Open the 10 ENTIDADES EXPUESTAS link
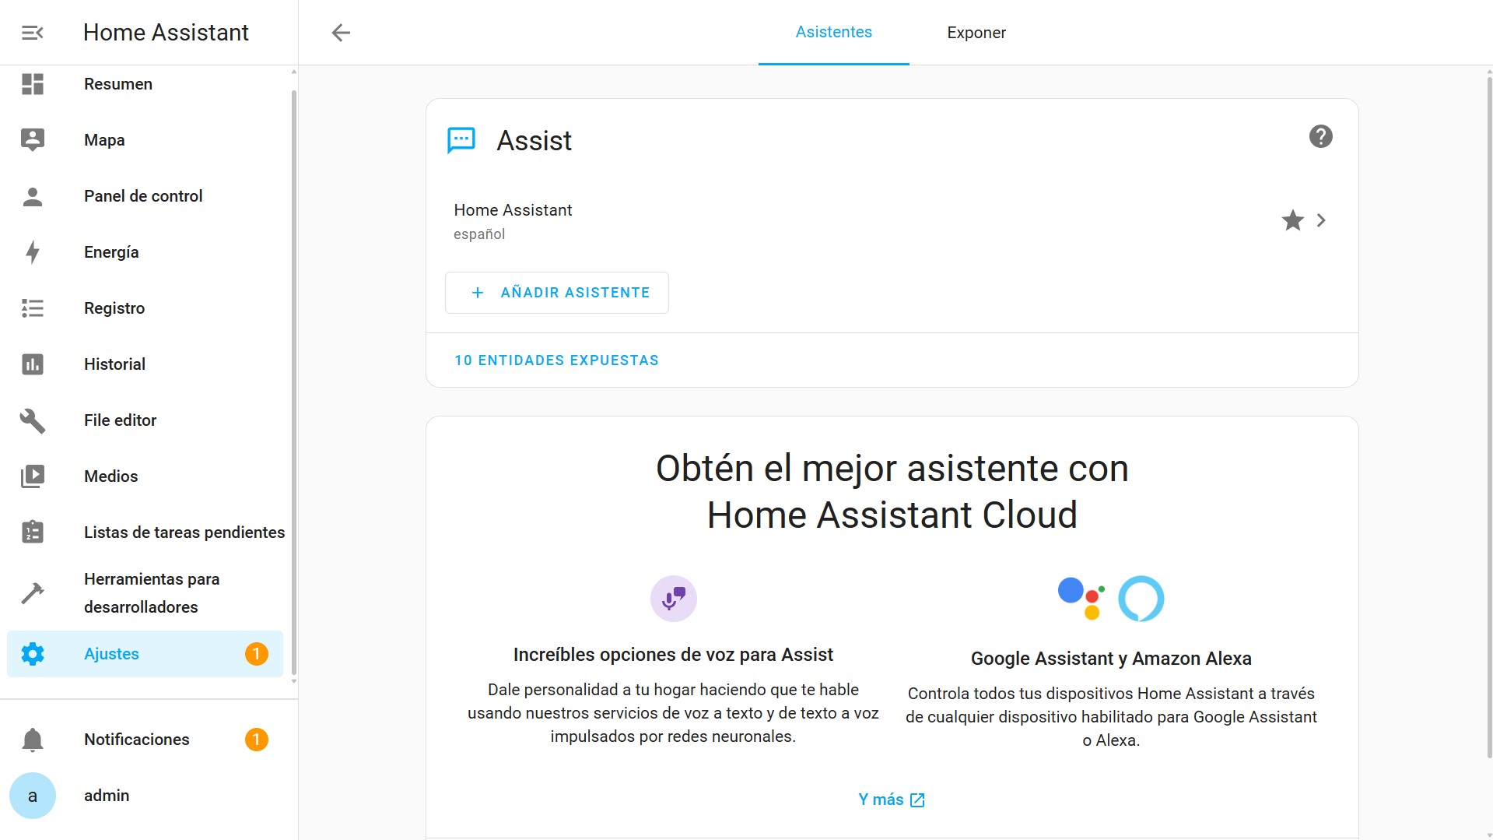The width and height of the screenshot is (1493, 840). click(x=556, y=360)
